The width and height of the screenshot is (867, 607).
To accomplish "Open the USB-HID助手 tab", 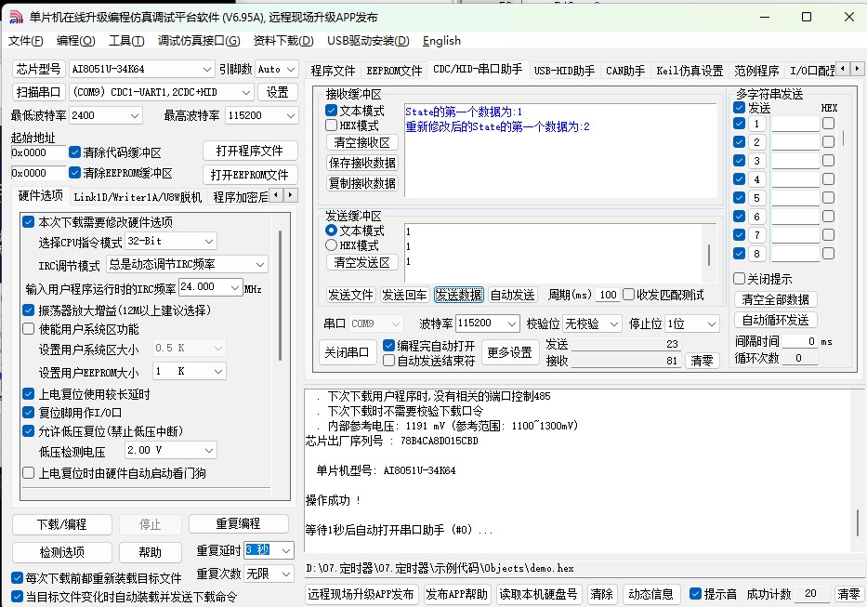I will tap(564, 71).
